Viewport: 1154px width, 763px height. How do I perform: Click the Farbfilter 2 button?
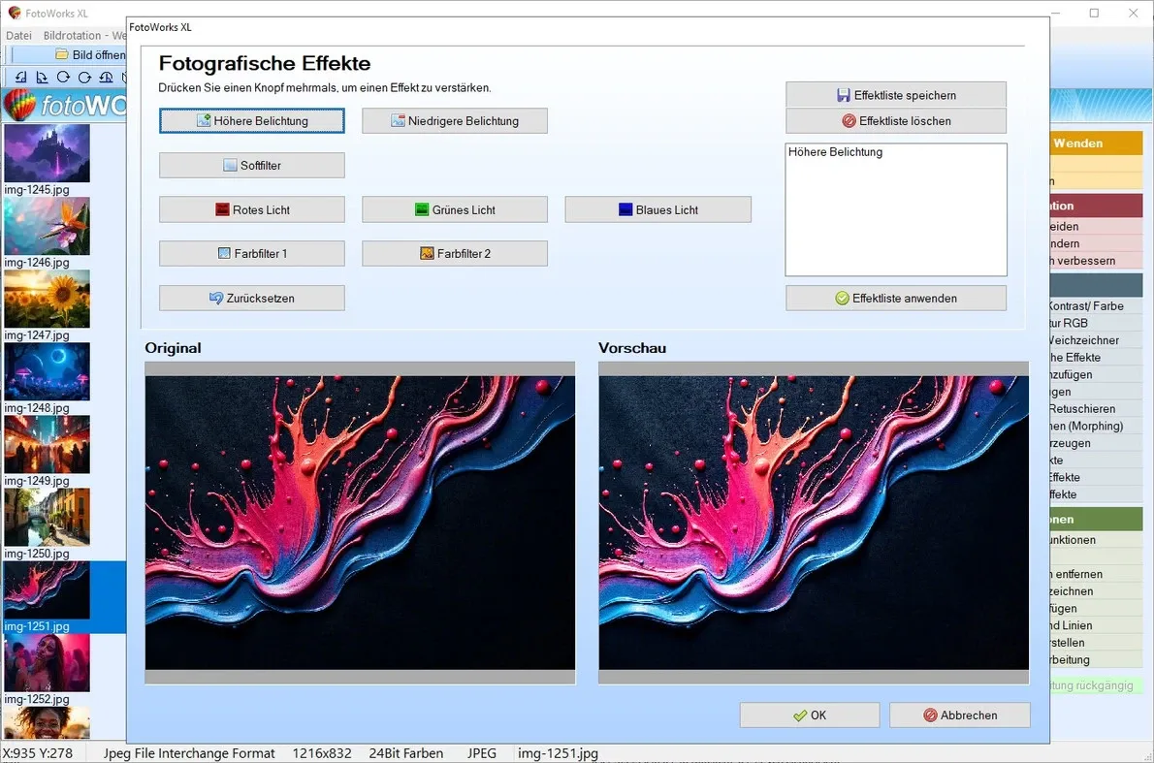pyautogui.click(x=454, y=253)
